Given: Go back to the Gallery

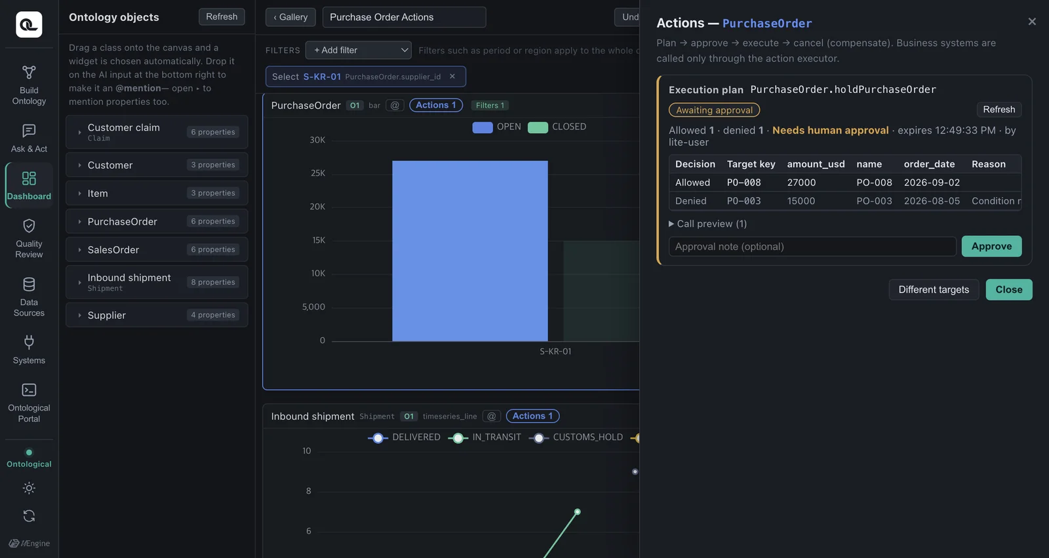Looking at the screenshot, I should click(x=290, y=17).
